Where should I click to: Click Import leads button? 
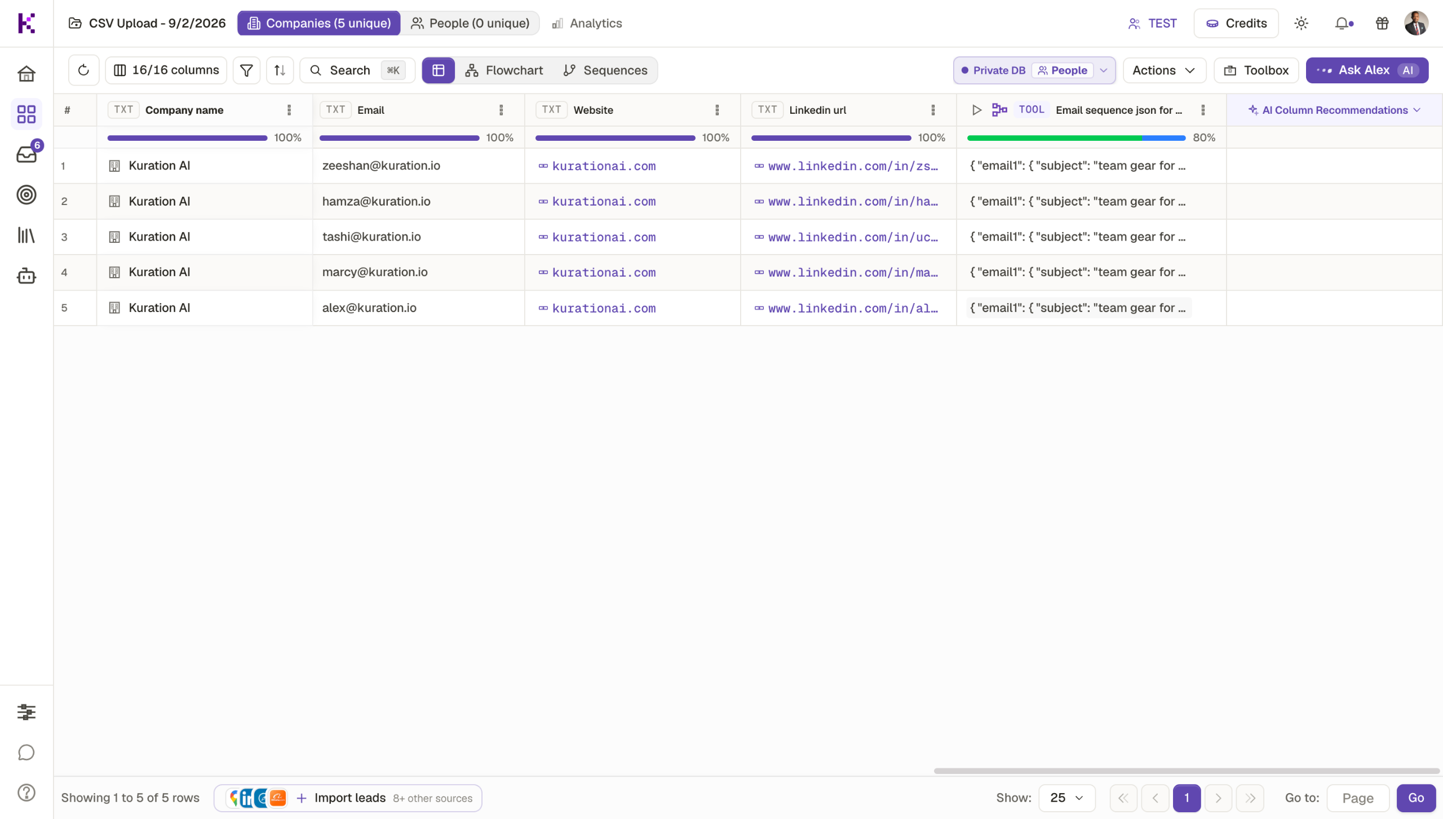pyautogui.click(x=348, y=798)
